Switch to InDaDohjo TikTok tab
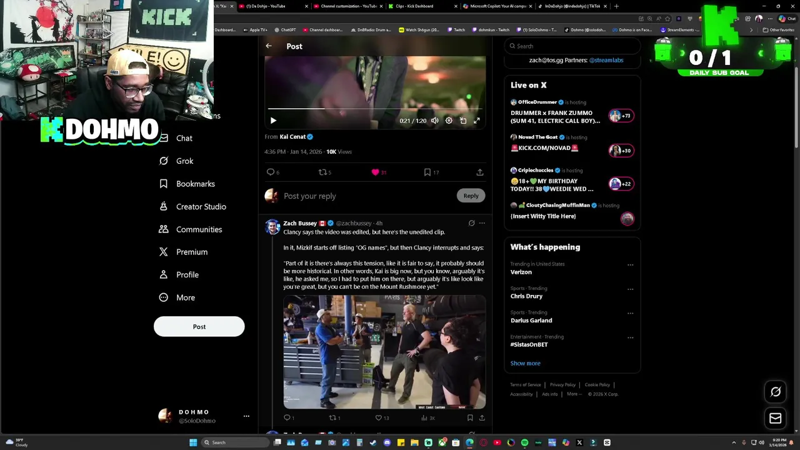The width and height of the screenshot is (800, 450). [572, 6]
